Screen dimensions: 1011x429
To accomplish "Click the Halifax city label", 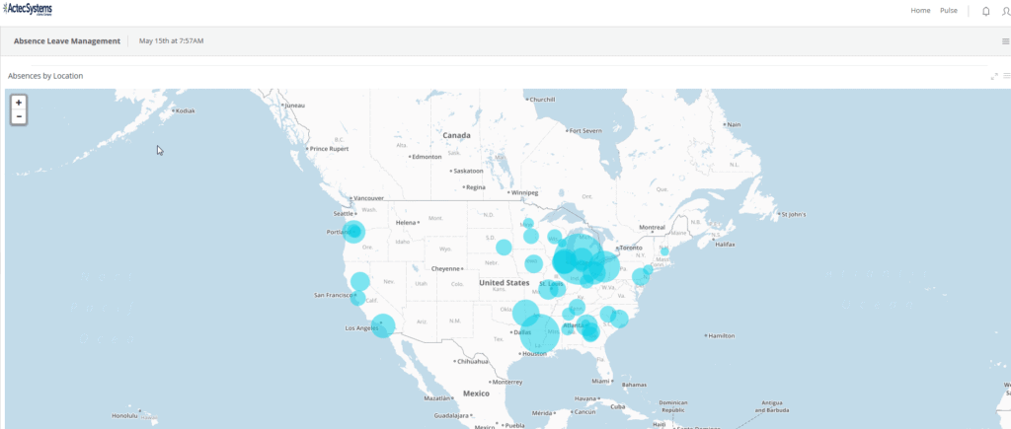I will [725, 245].
